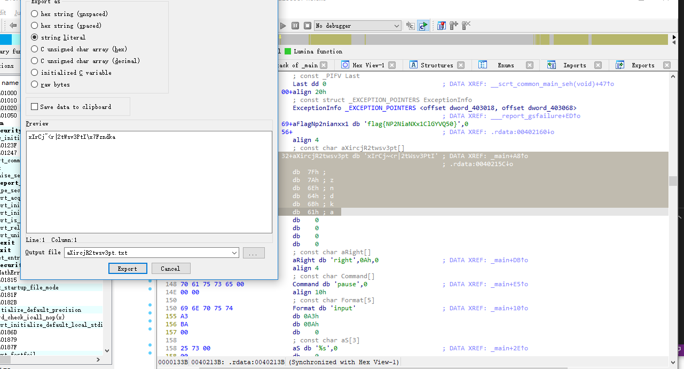Close the Structures tab
This screenshot has height=369, width=684.
click(461, 65)
